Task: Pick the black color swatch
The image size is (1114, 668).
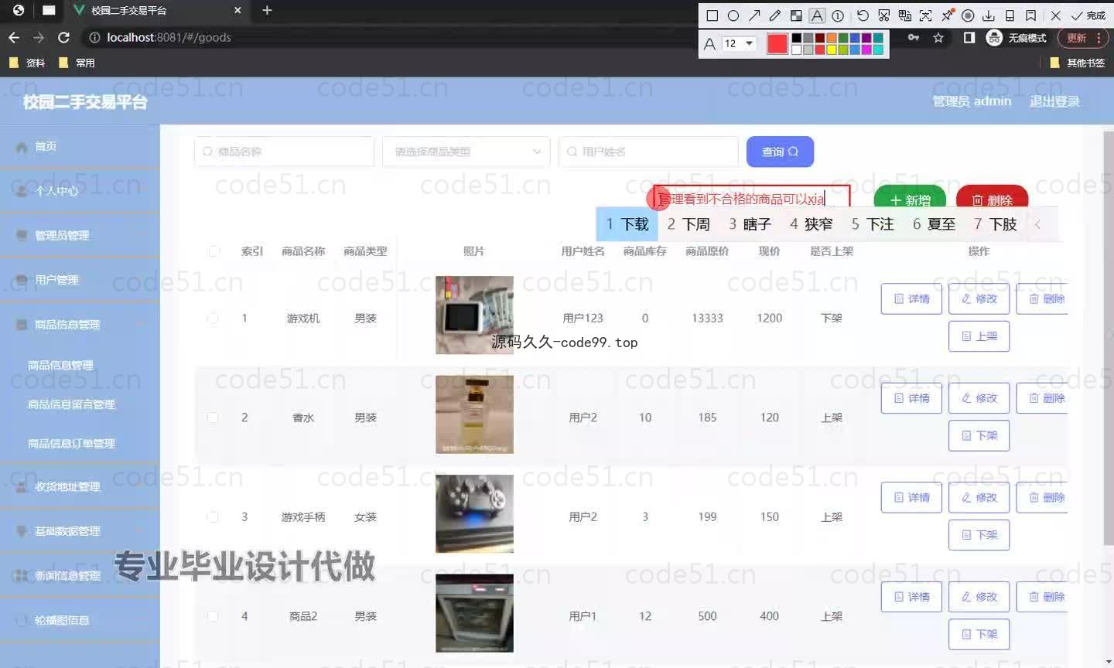Action: point(796,38)
